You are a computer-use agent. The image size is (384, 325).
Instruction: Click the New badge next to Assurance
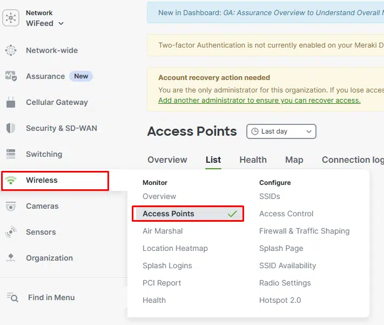(81, 76)
